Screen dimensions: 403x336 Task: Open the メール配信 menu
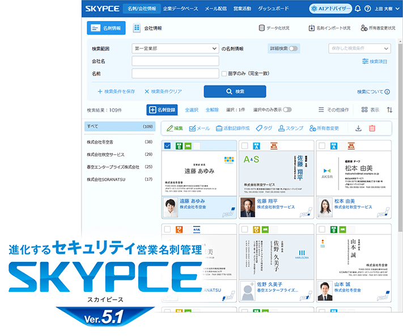(x=215, y=8)
